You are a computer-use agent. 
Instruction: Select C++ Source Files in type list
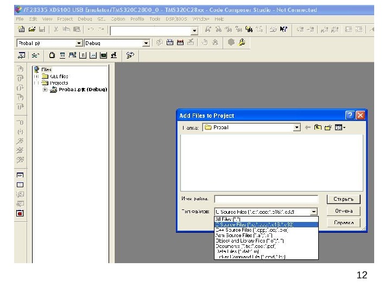point(266,230)
